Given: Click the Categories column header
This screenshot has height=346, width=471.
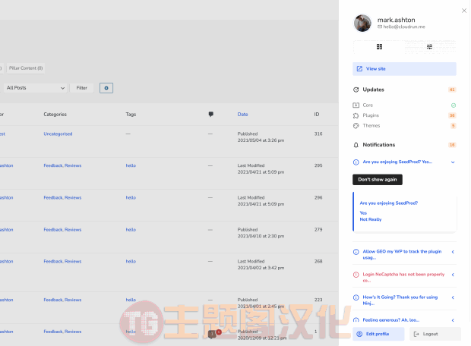Looking at the screenshot, I should tap(55, 115).
